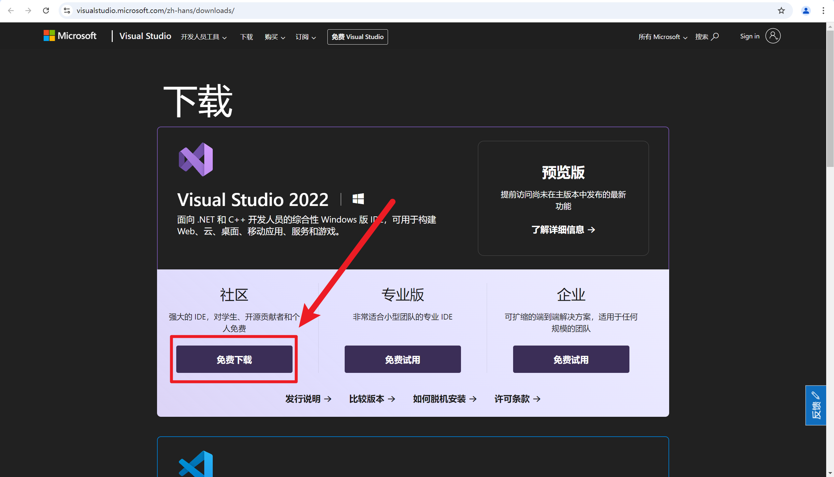Viewport: 834px width, 477px height.
Task: Click the Sign in account avatar icon
Action: tap(773, 36)
